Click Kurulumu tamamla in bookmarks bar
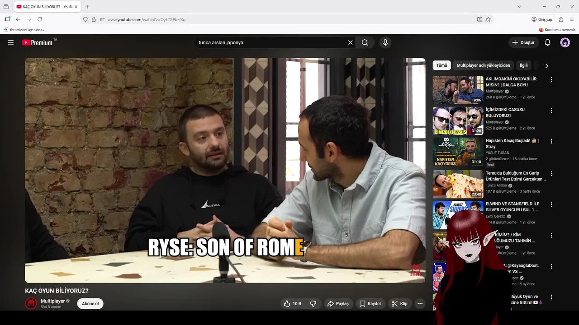579x325 pixels. (557, 30)
